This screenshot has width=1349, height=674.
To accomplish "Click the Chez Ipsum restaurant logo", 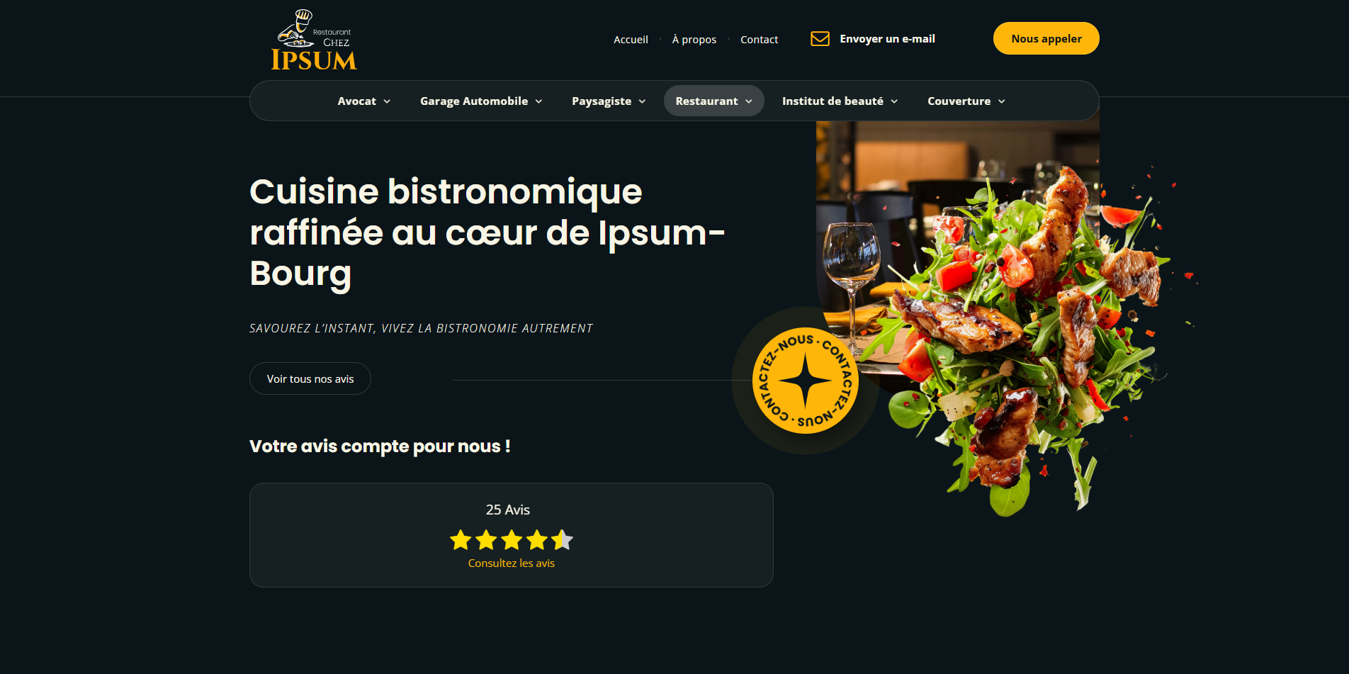I will click(x=314, y=40).
